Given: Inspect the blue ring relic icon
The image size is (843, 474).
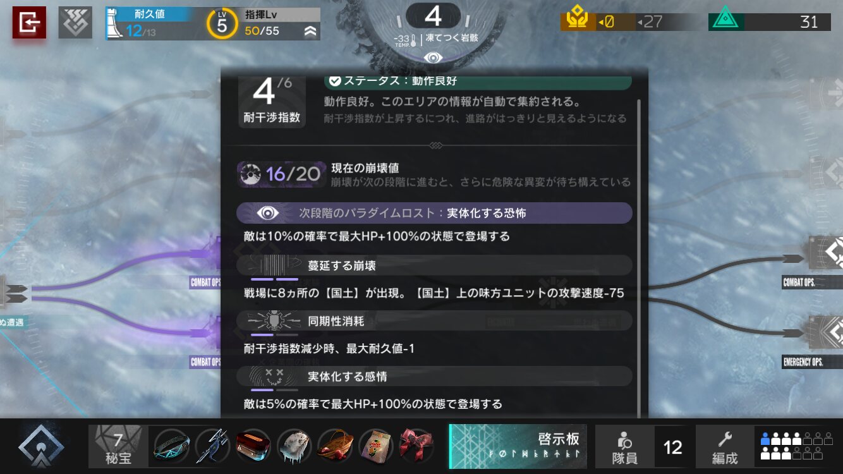Looking at the screenshot, I should pos(171,446).
